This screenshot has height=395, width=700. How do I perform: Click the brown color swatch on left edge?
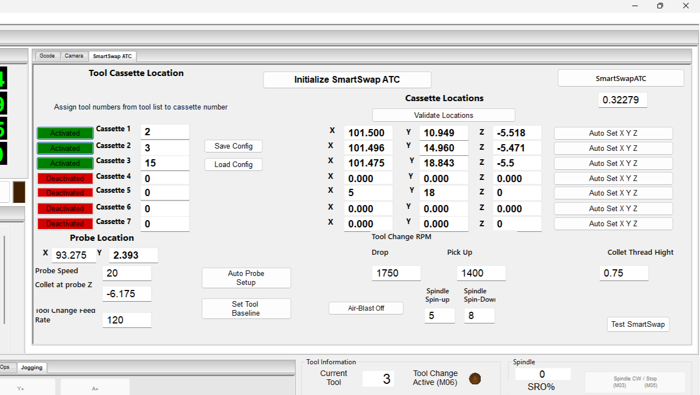click(19, 192)
